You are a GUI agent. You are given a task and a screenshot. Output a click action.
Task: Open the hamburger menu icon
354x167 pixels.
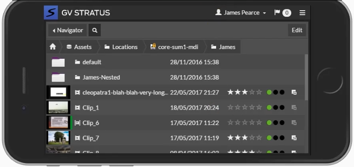(302, 13)
